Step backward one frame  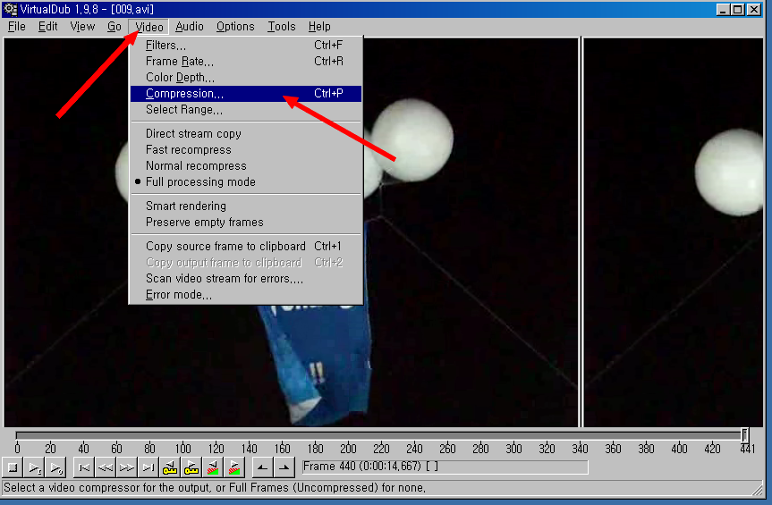tap(106, 467)
